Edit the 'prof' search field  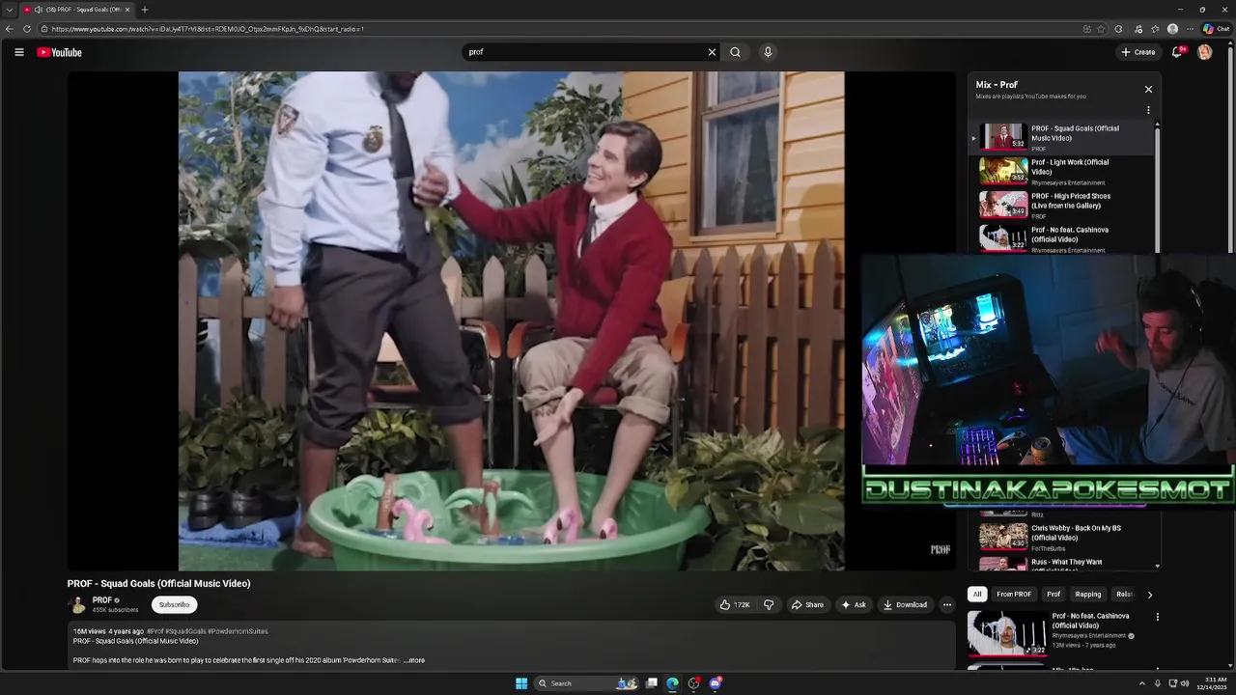coord(584,52)
